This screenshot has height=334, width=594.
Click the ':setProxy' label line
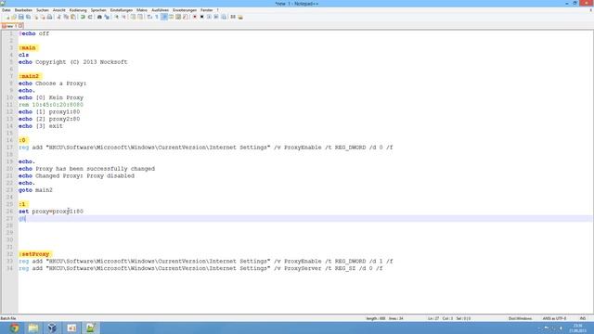(x=34, y=254)
